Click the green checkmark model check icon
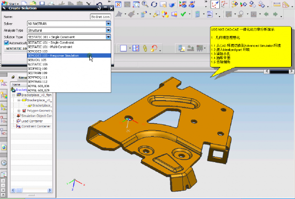The width and height of the screenshot is (295, 199). [183, 14]
